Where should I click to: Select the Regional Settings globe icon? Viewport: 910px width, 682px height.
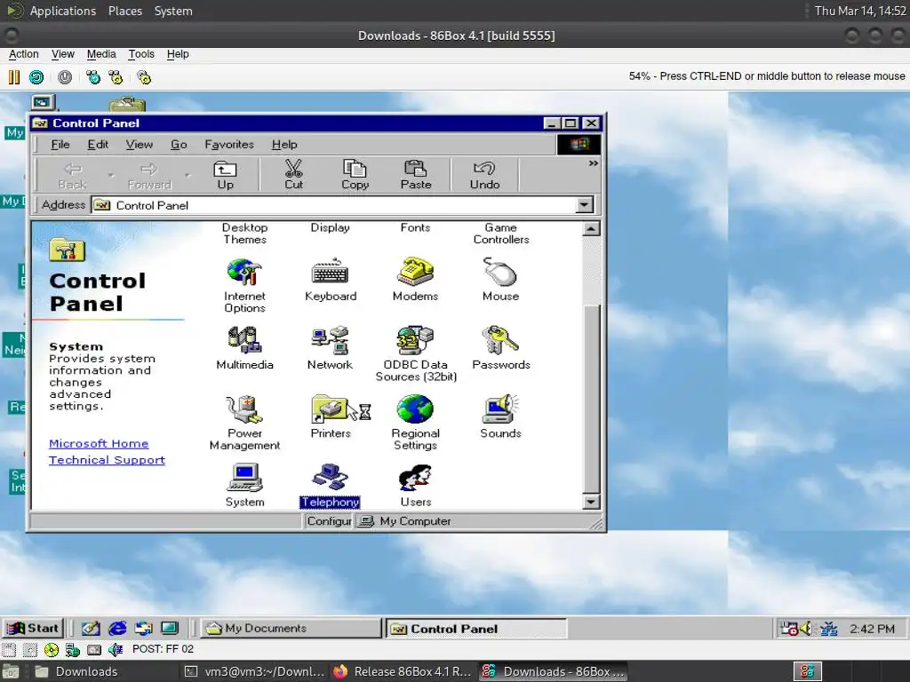(x=415, y=422)
